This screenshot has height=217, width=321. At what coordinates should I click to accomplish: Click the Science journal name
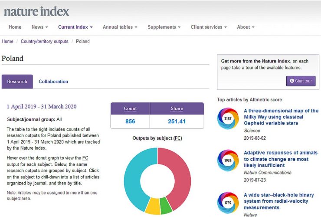(252, 131)
